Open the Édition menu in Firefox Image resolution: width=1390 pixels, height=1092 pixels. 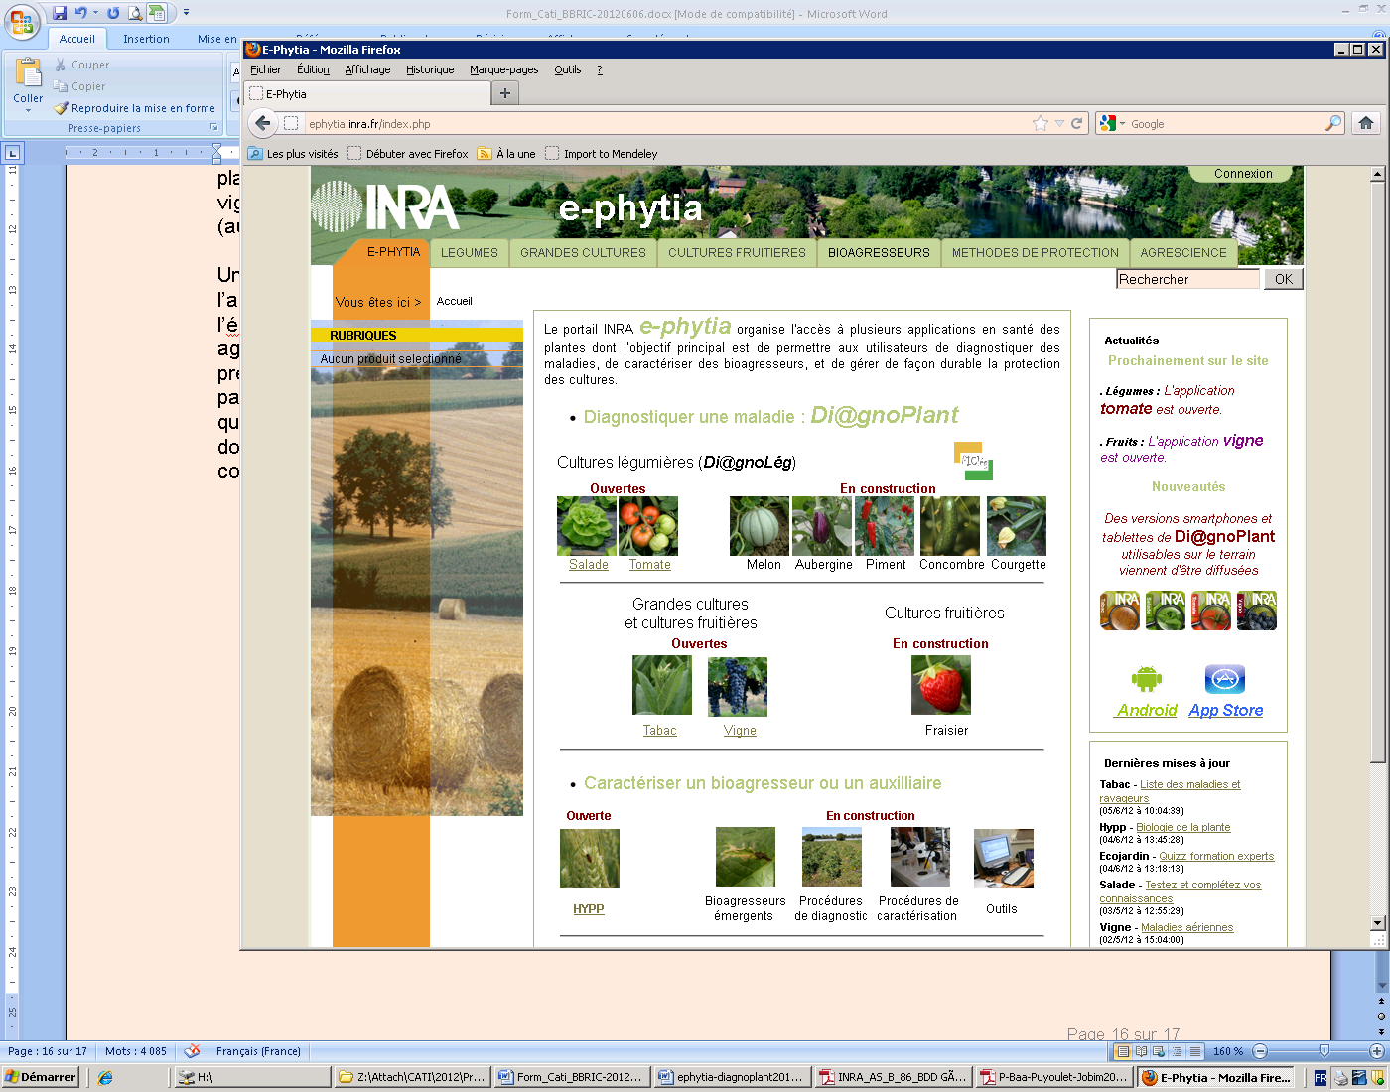(313, 69)
